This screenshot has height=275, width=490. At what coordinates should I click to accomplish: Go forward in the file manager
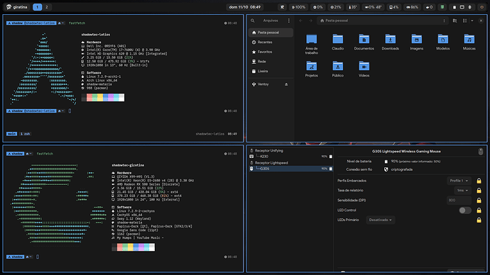pos(310,21)
